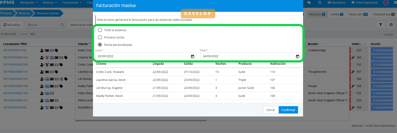Click the search magnifier icon
This screenshot has height=133, width=397.
pos(62,25)
